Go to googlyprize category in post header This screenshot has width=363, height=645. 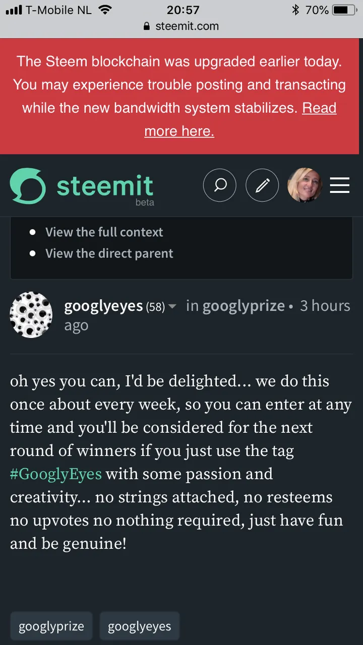pos(244,306)
